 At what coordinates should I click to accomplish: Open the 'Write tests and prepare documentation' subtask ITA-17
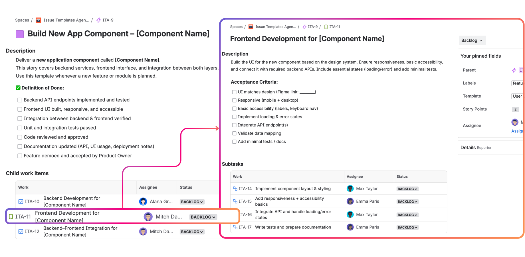pos(293,227)
